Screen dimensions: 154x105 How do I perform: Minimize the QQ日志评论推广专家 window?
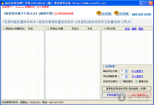(x=141, y=3)
